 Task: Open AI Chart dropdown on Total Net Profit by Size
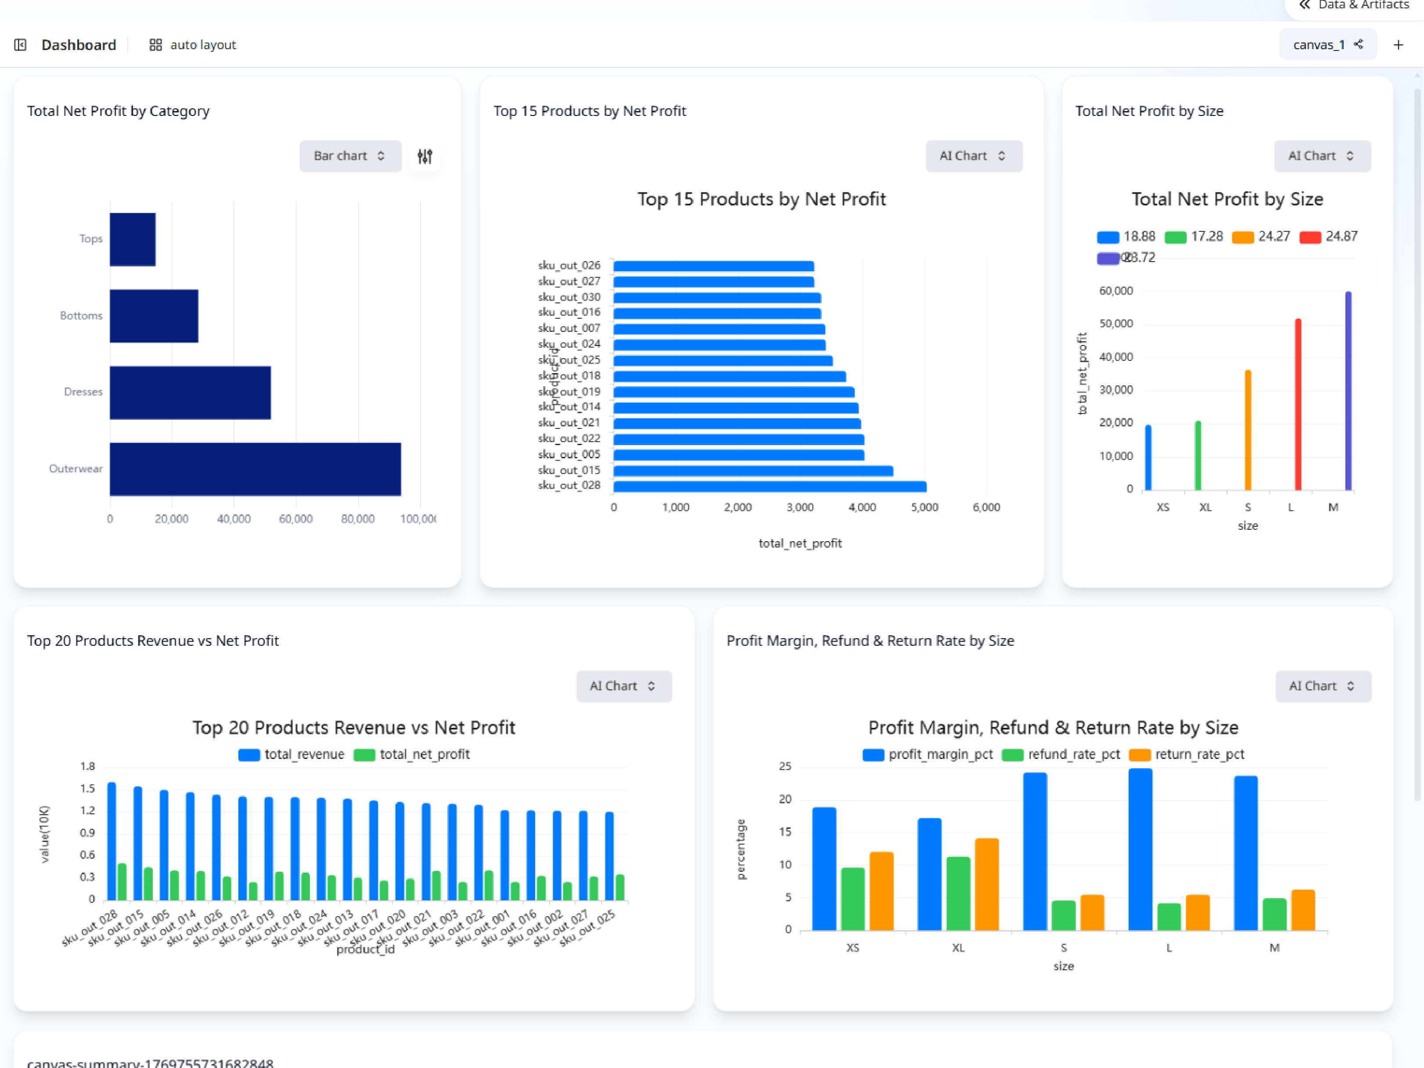click(x=1322, y=156)
